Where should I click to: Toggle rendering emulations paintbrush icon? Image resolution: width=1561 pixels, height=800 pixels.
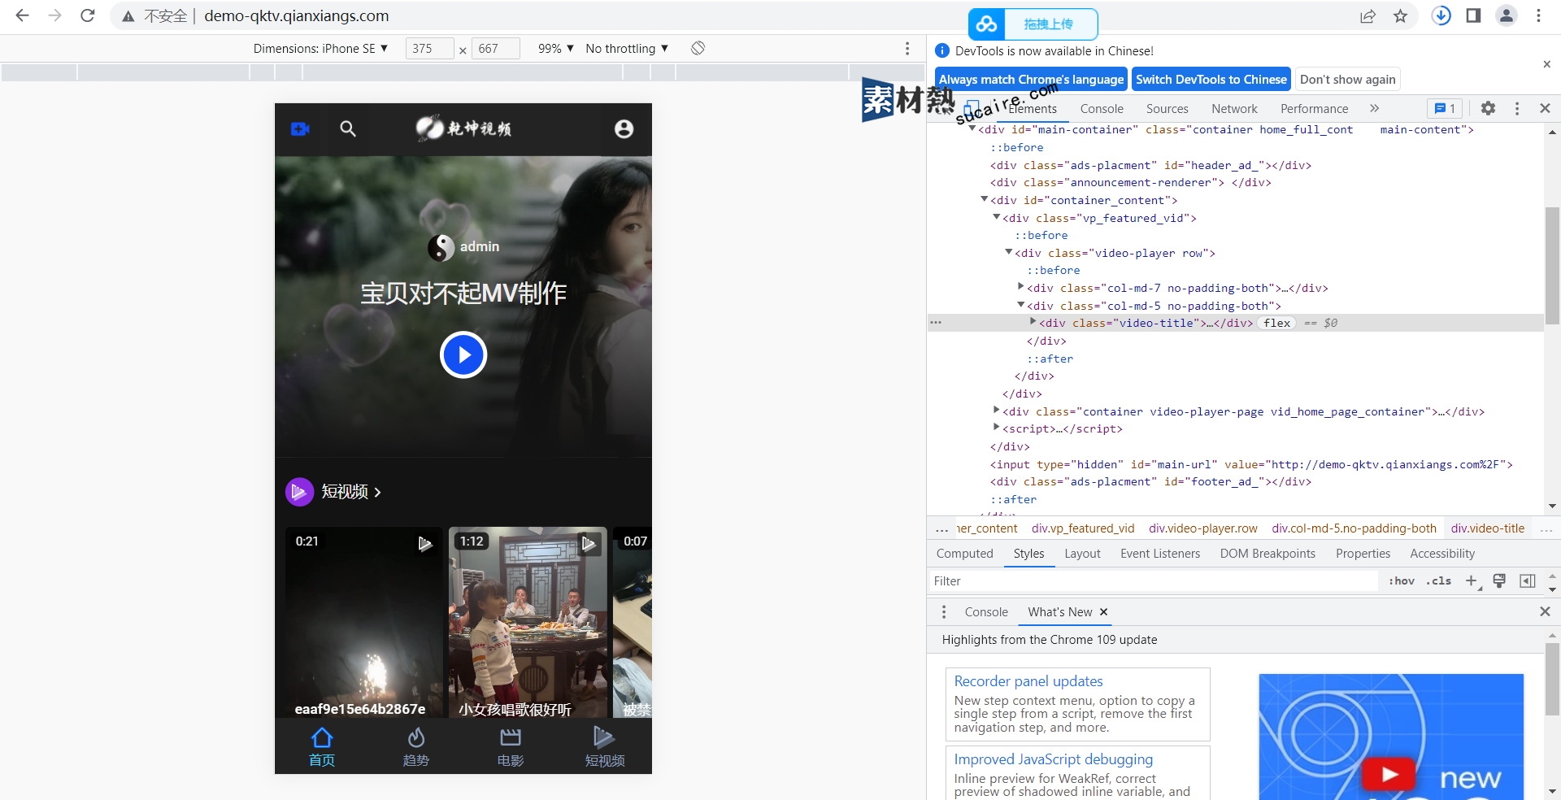point(1499,580)
